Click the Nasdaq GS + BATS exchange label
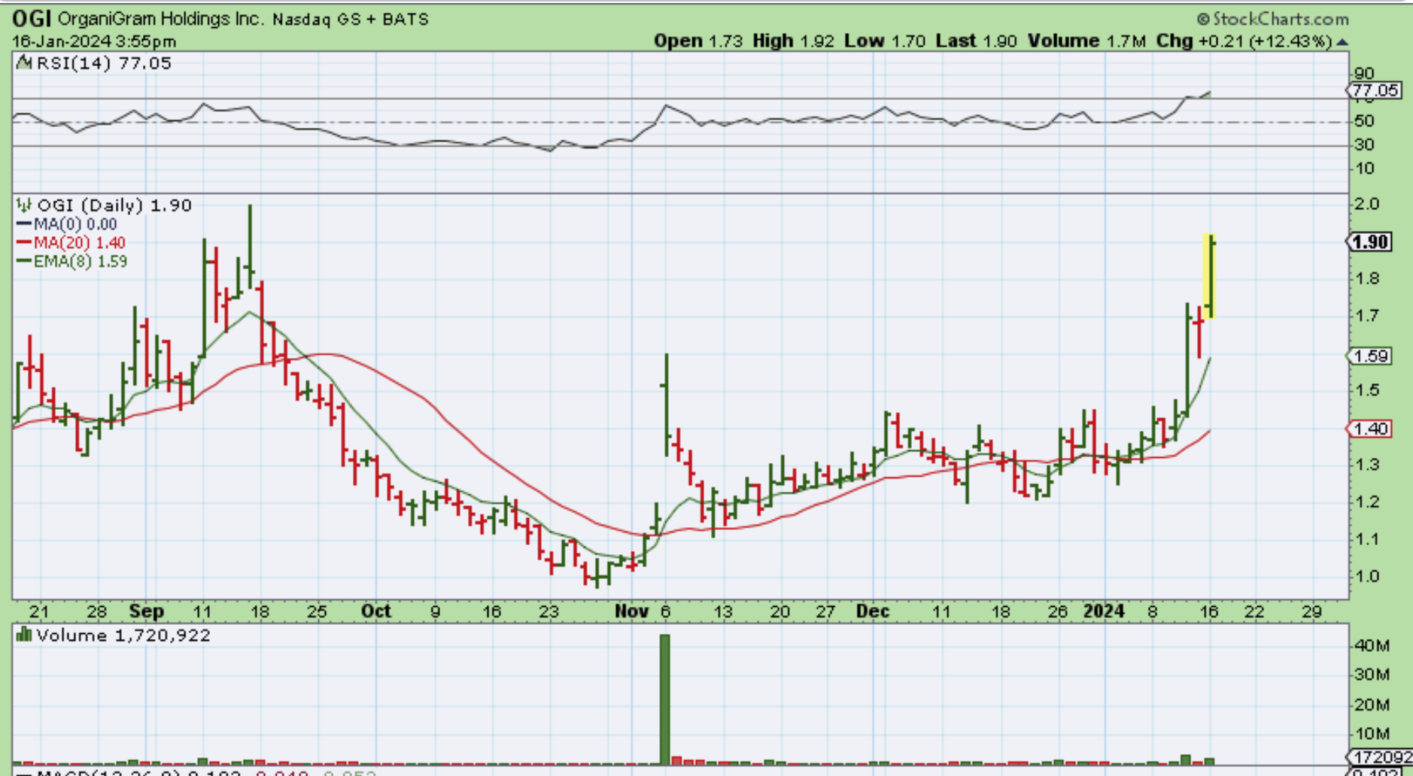The width and height of the screenshot is (1413, 776). pos(351,20)
